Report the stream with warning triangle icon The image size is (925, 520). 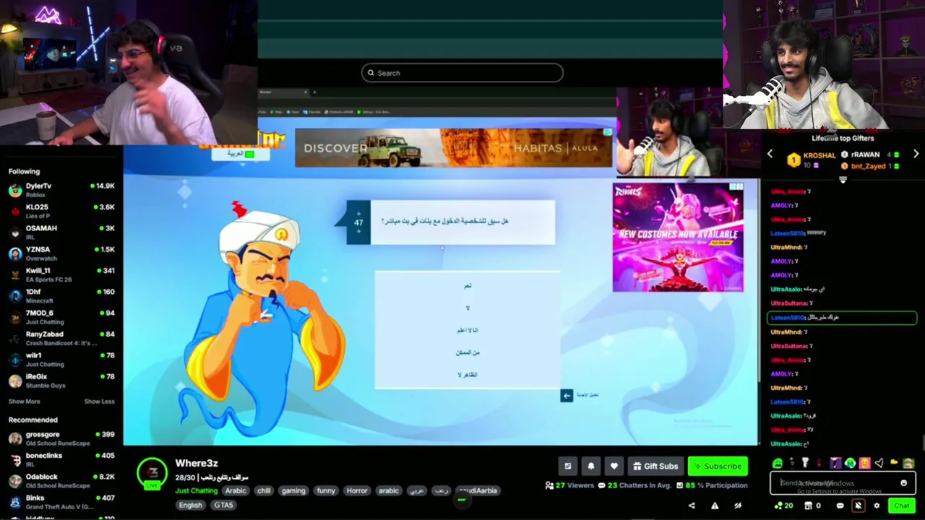click(x=715, y=506)
